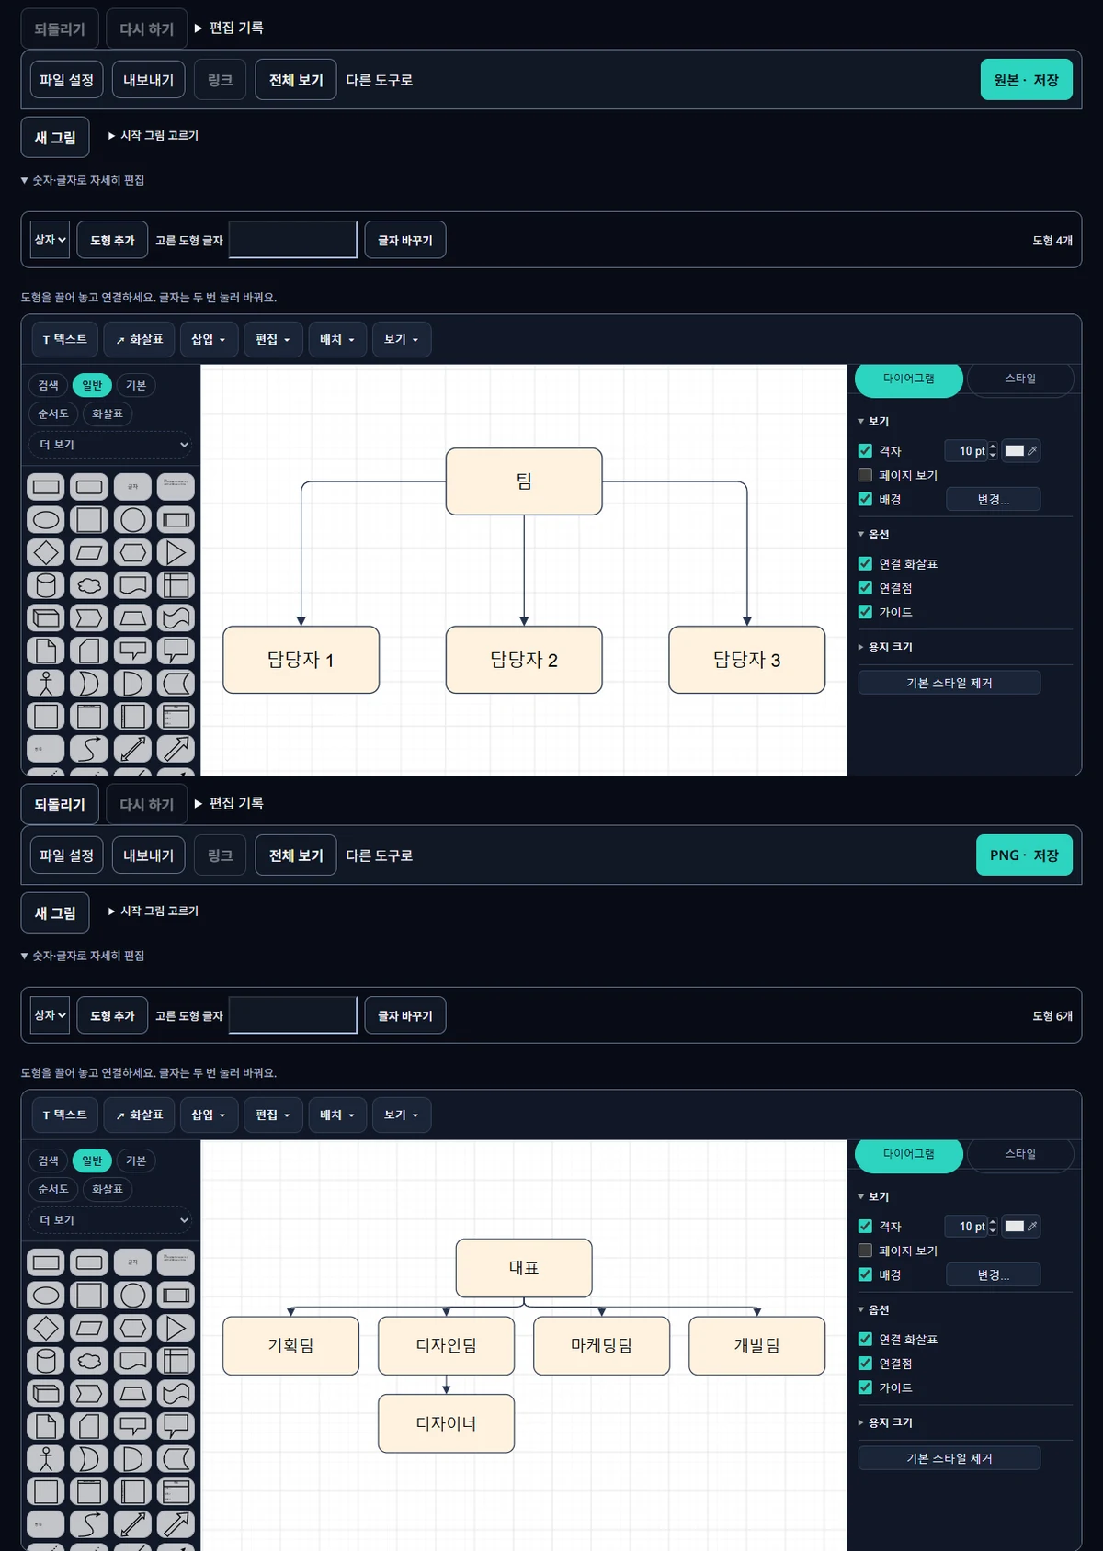The width and height of the screenshot is (1103, 1551).
Task: Click the PNG · 저장 button
Action: click(x=1024, y=855)
